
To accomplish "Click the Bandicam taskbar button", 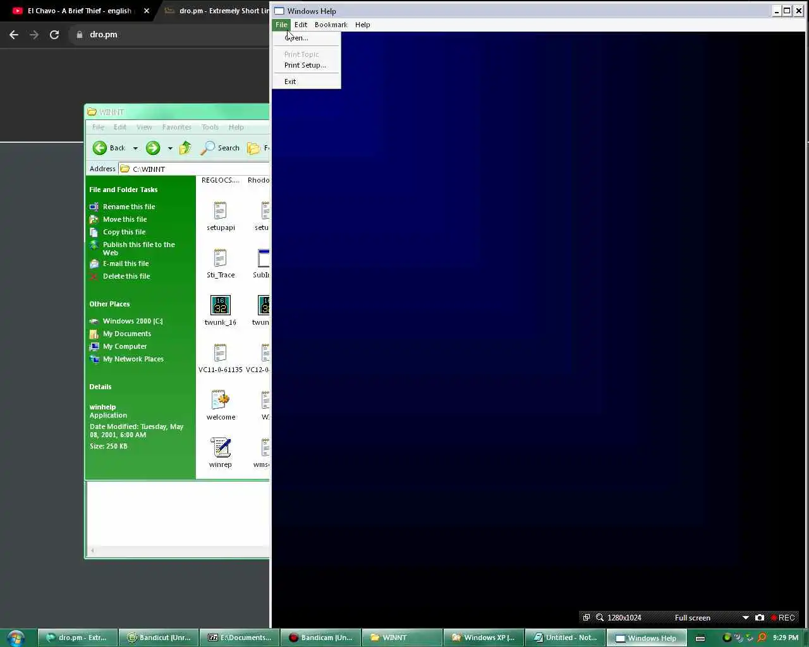I will [320, 638].
